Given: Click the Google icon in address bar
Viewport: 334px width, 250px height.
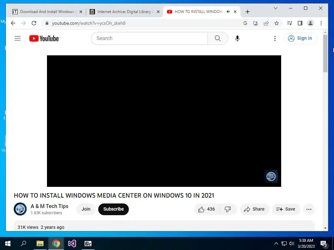Looking at the screenshot, I should tap(245, 23).
